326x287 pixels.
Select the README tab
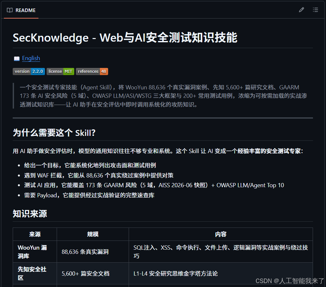[21, 10]
